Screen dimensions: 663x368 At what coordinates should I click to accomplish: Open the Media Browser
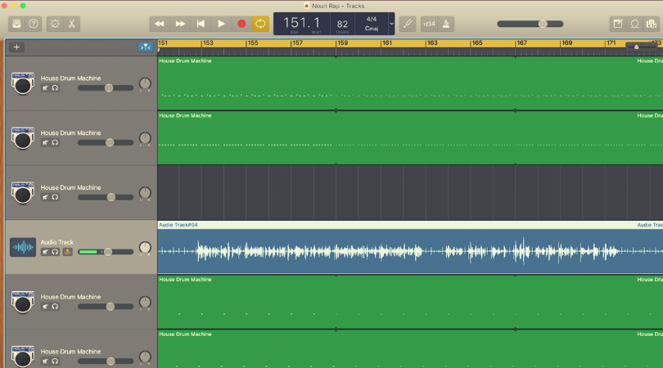point(652,25)
